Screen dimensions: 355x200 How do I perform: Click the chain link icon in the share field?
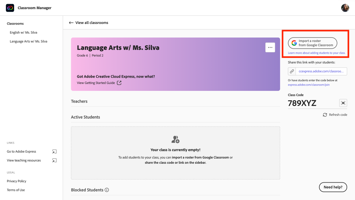tap(291, 71)
